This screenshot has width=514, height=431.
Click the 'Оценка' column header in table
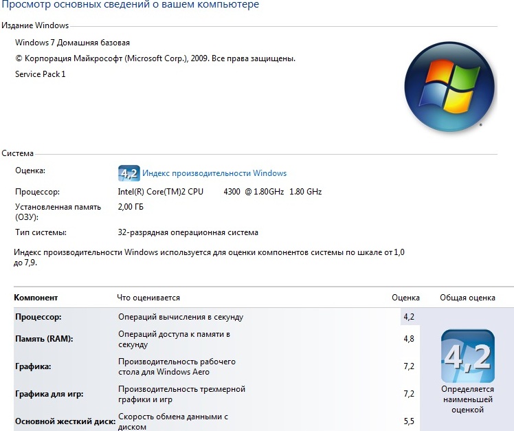pos(406,298)
